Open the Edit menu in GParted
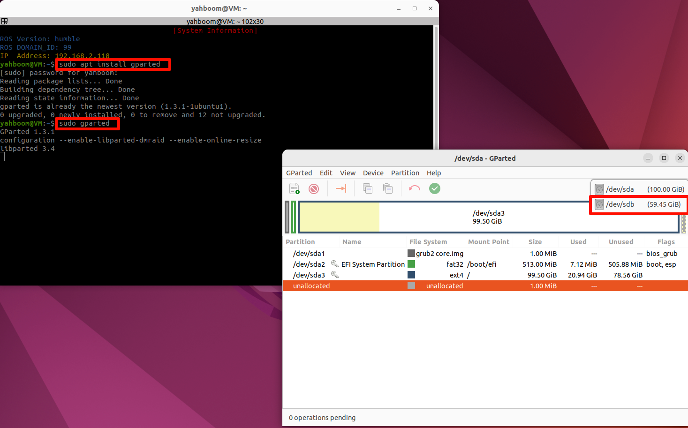This screenshot has height=428, width=688. click(x=326, y=173)
